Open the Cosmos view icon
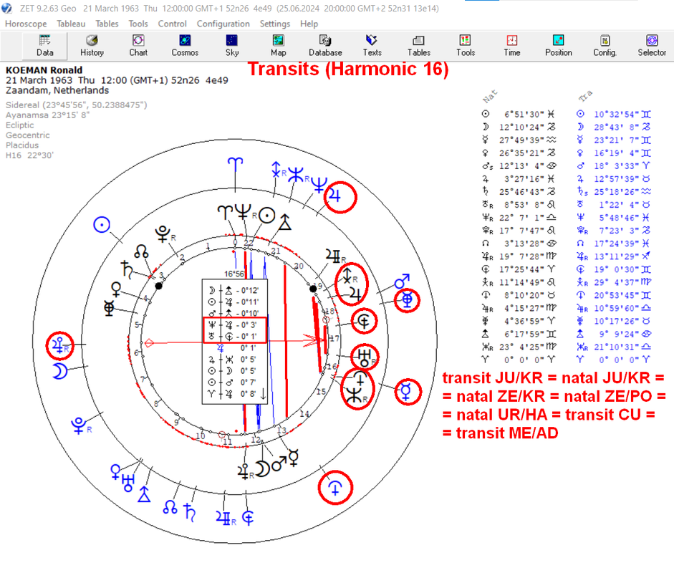 click(185, 46)
